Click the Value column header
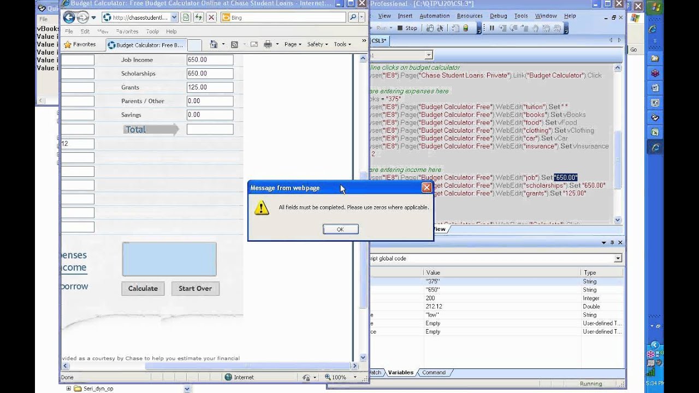Viewport: 699px width, 393px height. pyautogui.click(x=502, y=272)
